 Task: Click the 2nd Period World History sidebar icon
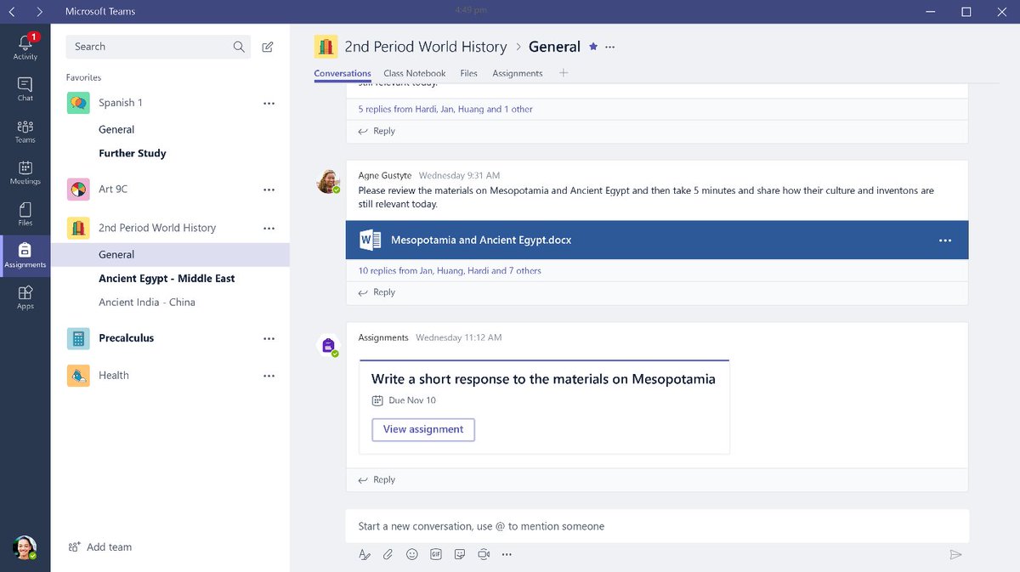(78, 228)
